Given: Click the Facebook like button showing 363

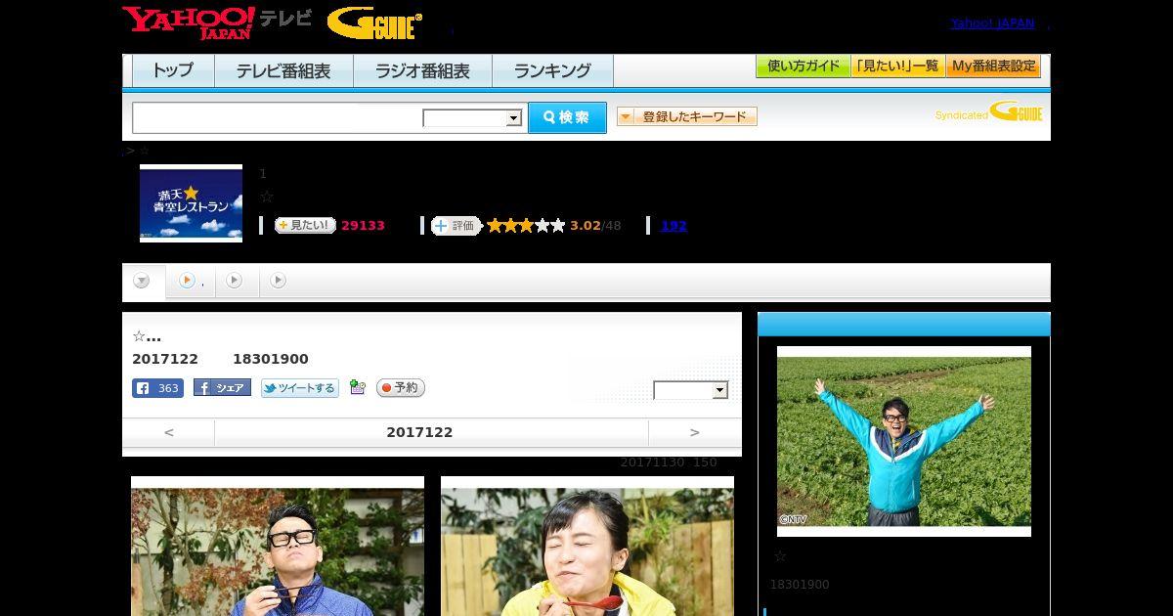Looking at the screenshot, I should point(157,388).
